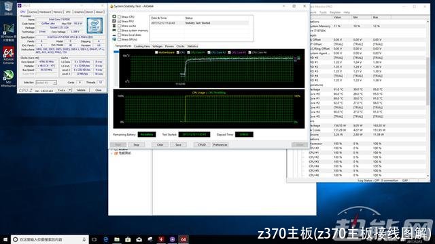Open the Cooling Fans tab in AIDA64

(142, 46)
